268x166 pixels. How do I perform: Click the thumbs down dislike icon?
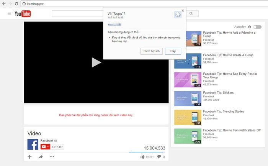(x=159, y=157)
